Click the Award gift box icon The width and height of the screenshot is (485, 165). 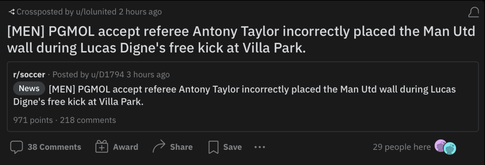[102, 147]
